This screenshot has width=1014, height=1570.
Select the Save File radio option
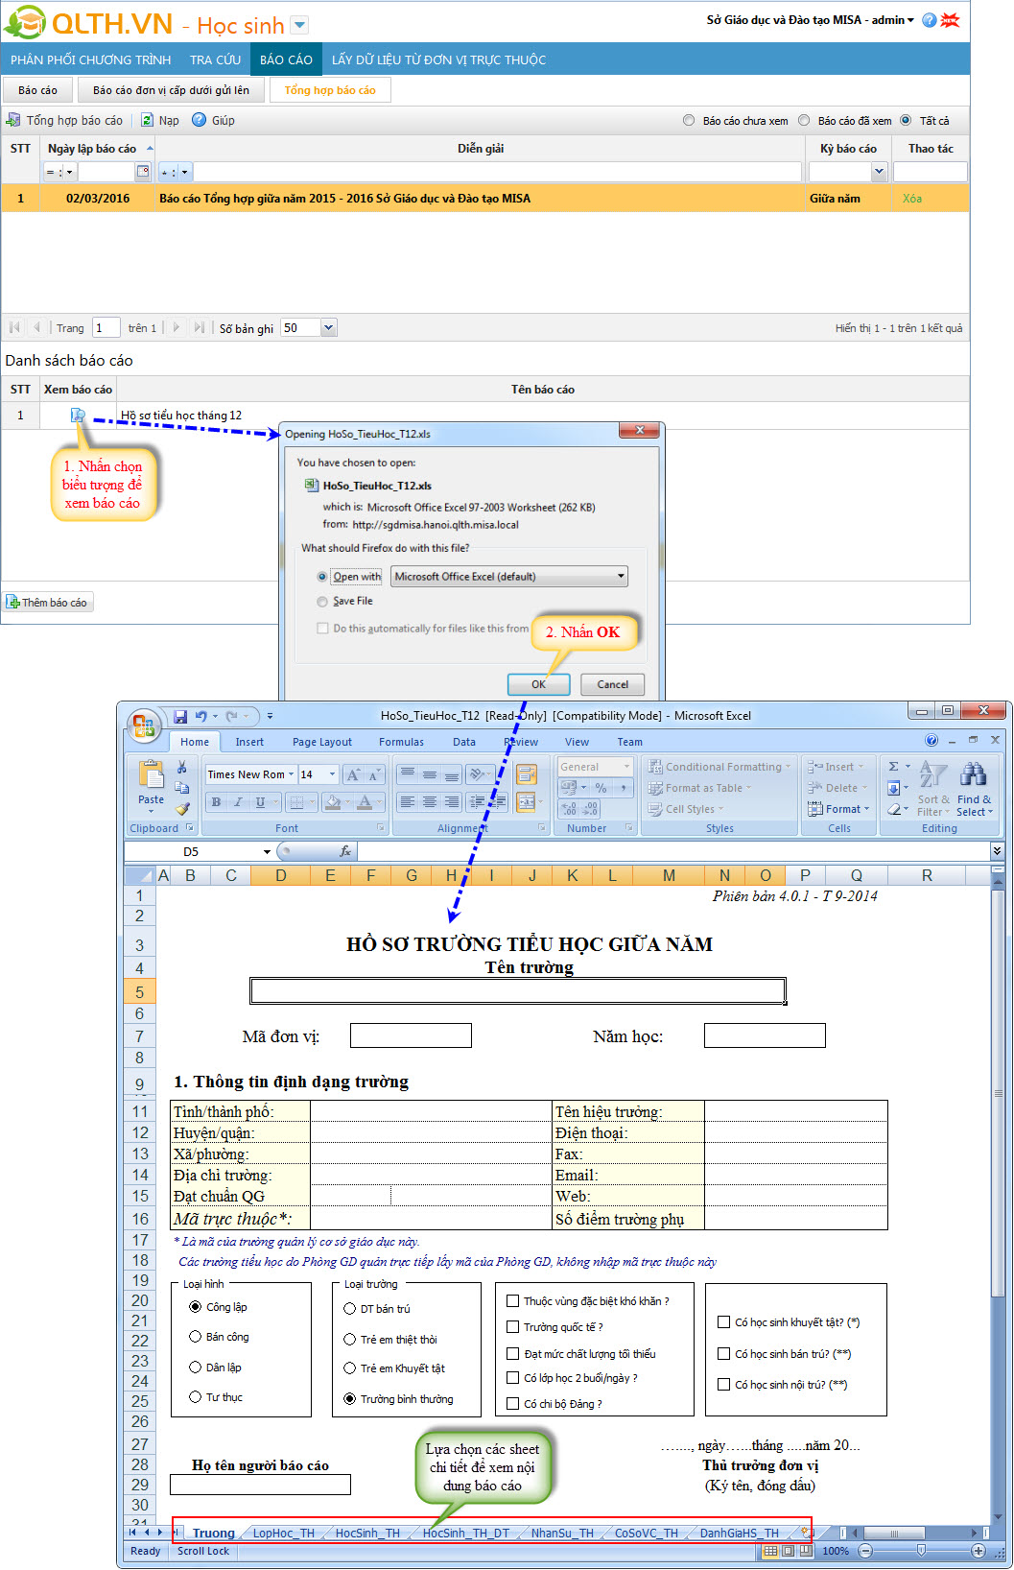pos(322,602)
